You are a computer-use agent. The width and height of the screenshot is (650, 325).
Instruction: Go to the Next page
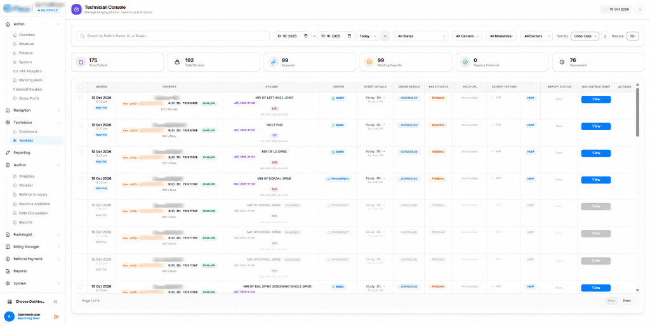(627, 300)
